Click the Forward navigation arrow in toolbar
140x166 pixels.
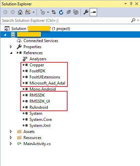point(13,12)
